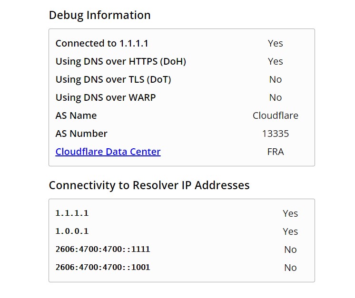Open the Cloudflare Data Center link
The image size is (355, 298).
108,152
